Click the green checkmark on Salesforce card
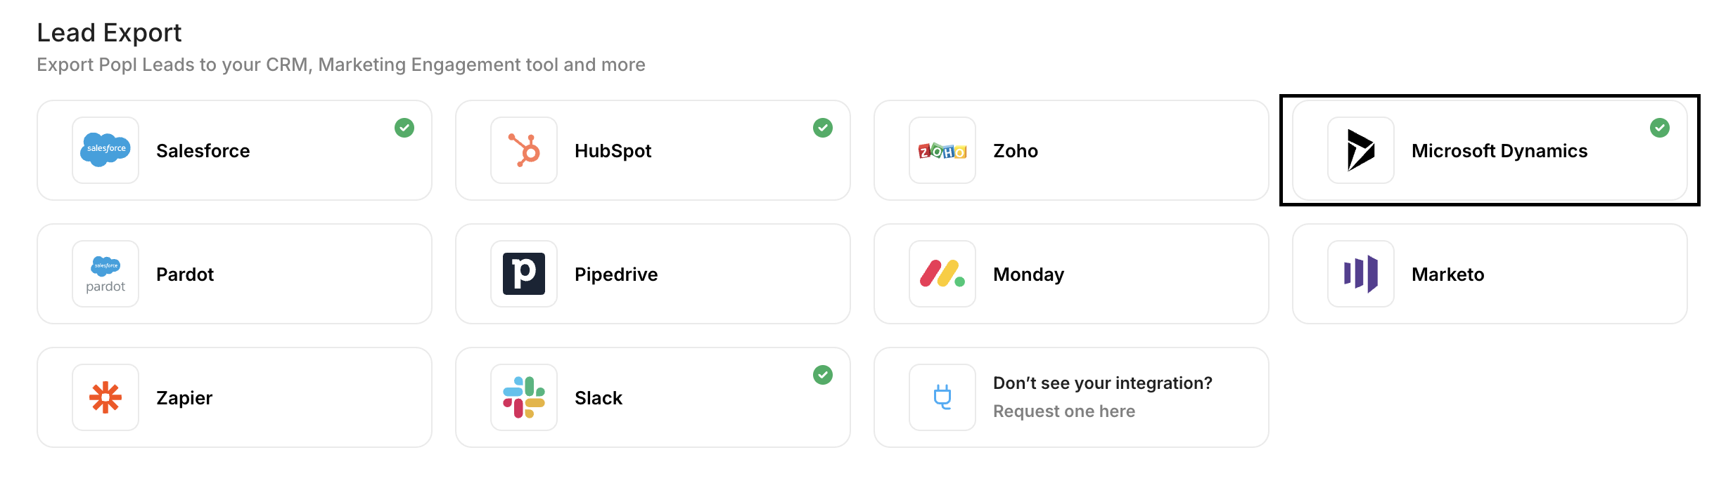The width and height of the screenshot is (1733, 483). (404, 128)
